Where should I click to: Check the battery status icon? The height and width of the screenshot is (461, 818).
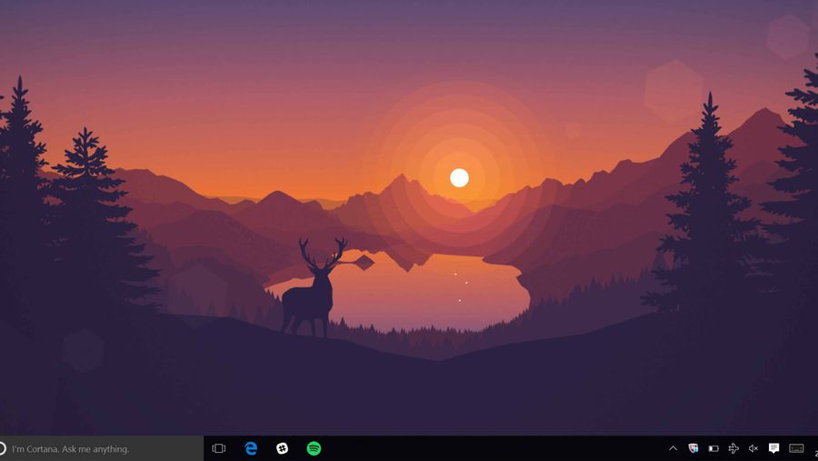[713, 448]
